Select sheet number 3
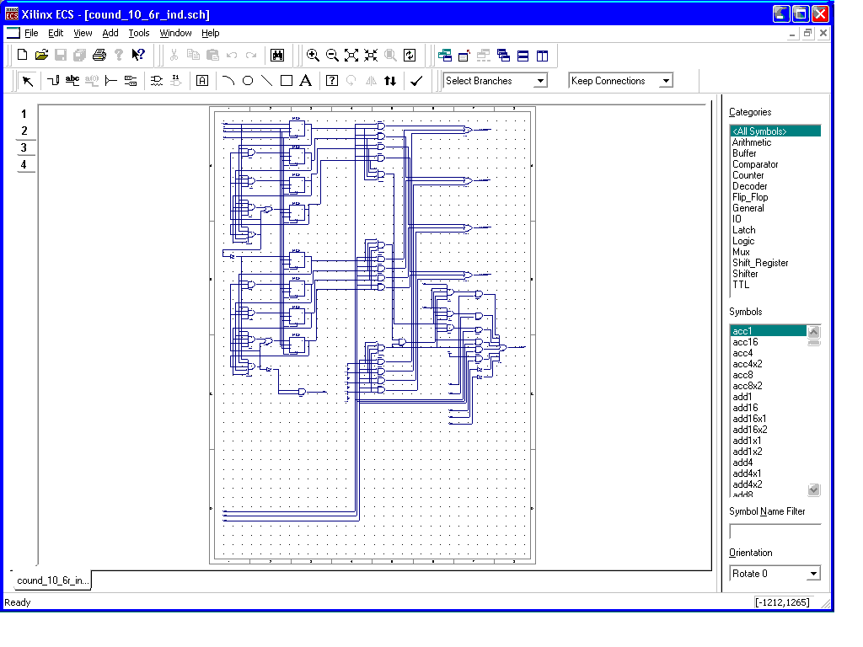This screenshot has width=863, height=647. [24, 147]
